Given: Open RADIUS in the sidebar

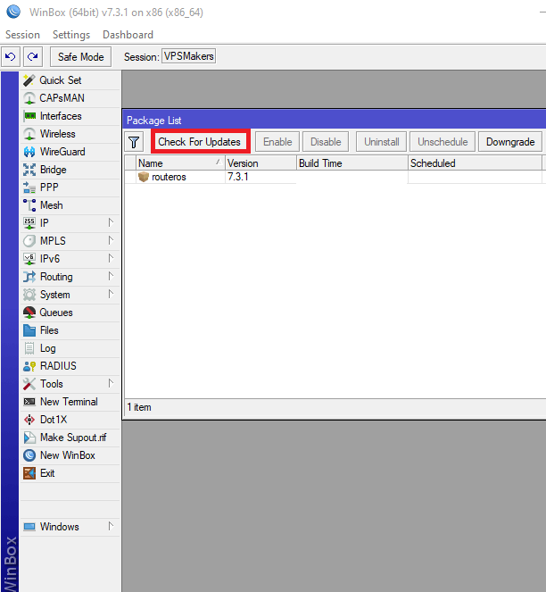Looking at the screenshot, I should tap(70, 366).
